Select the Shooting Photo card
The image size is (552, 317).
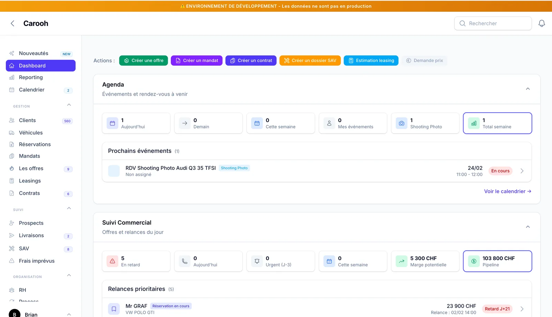425,123
